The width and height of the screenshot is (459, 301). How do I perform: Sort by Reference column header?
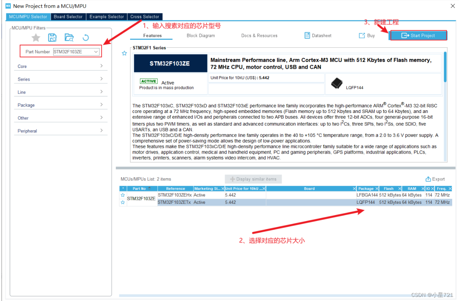tap(175, 188)
